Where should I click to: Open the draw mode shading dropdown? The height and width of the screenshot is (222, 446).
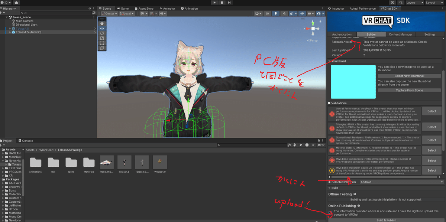tap(258, 13)
